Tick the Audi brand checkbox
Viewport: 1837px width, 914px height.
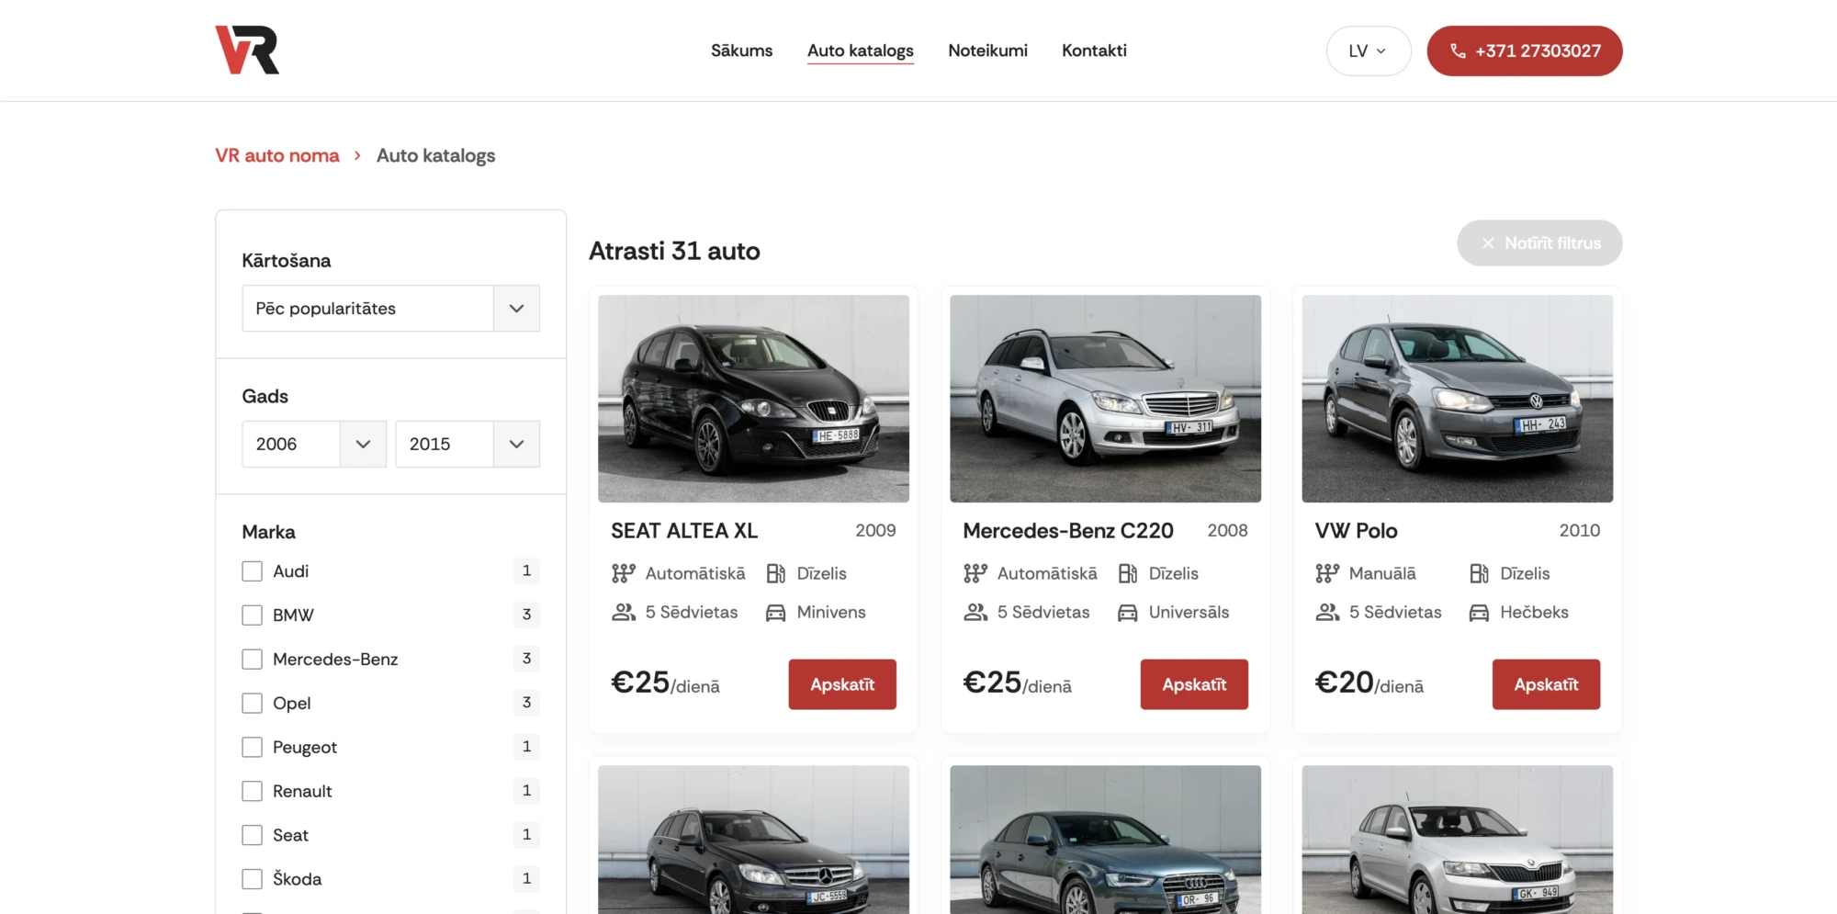252,571
